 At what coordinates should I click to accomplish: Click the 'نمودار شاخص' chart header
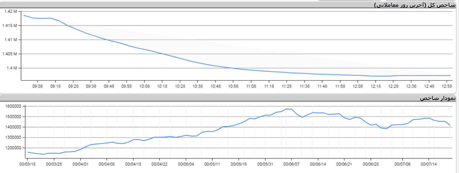coord(438,98)
